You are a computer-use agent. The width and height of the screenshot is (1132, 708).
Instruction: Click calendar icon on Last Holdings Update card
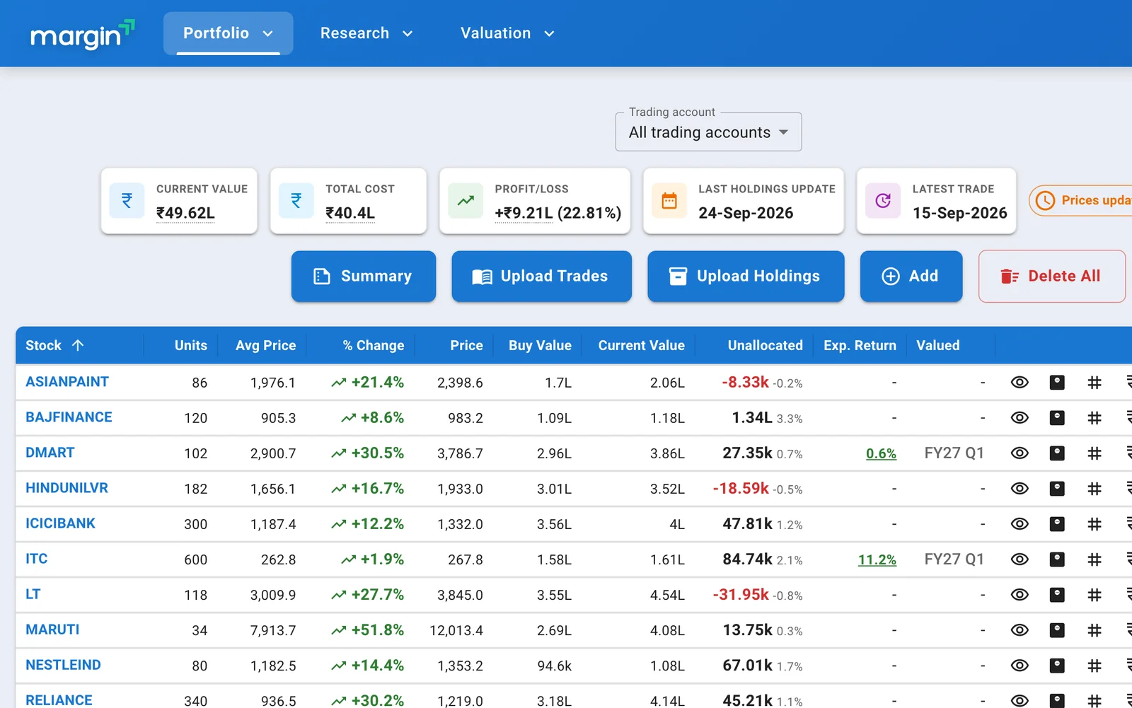[x=669, y=201]
